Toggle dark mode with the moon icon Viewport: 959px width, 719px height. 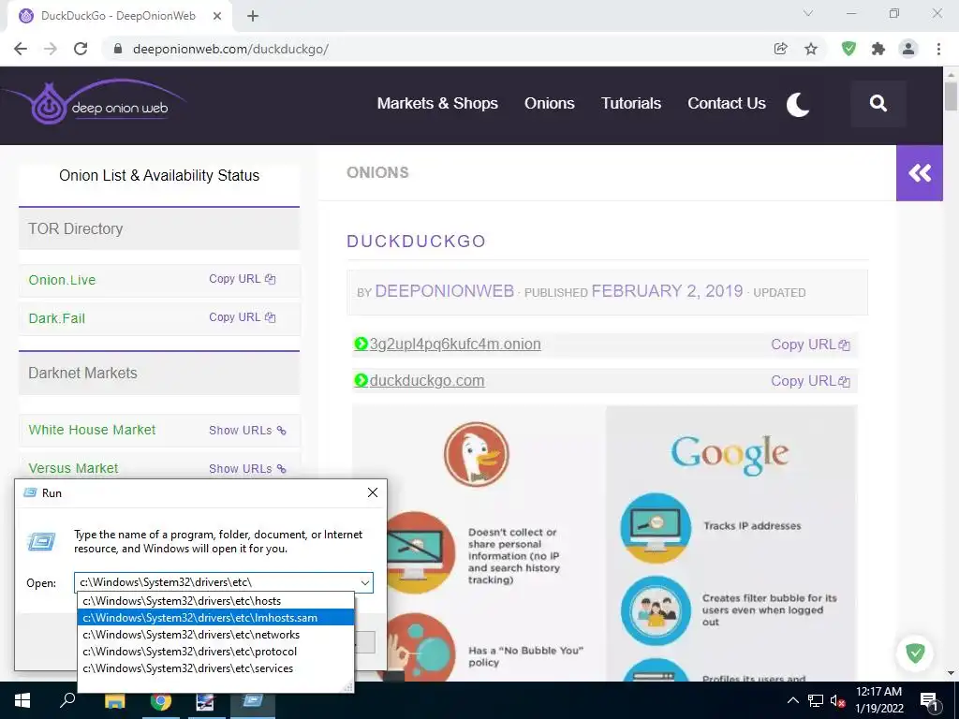pos(798,104)
